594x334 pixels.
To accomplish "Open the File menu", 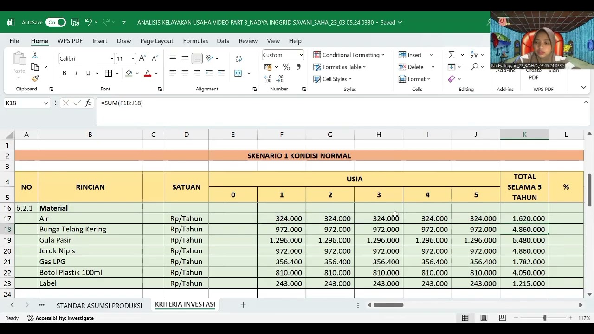I will 14,41.
